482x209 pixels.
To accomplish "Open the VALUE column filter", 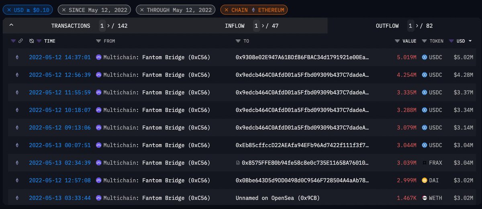I will [x=397, y=41].
